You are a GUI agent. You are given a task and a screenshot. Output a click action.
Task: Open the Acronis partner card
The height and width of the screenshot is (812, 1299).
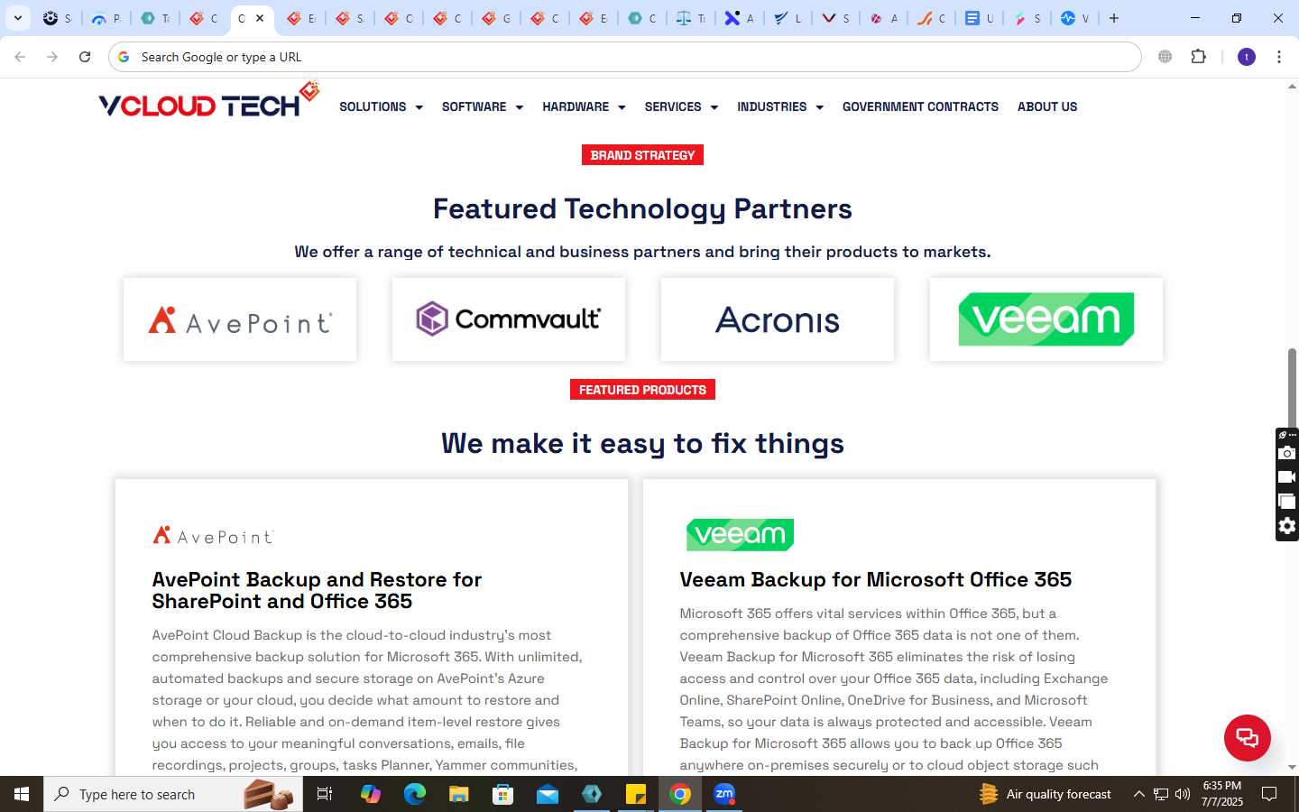click(778, 319)
